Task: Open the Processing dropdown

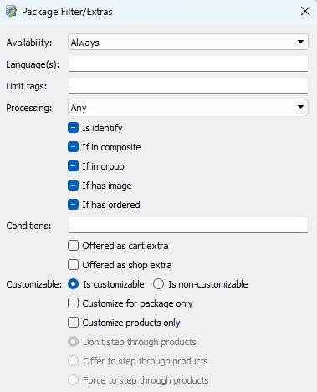Action: pyautogui.click(x=188, y=108)
